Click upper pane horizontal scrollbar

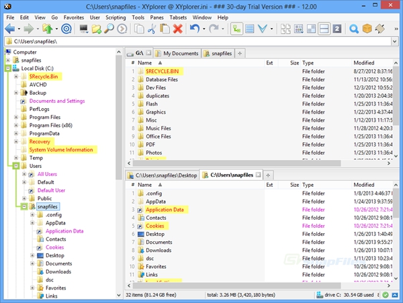(236, 163)
